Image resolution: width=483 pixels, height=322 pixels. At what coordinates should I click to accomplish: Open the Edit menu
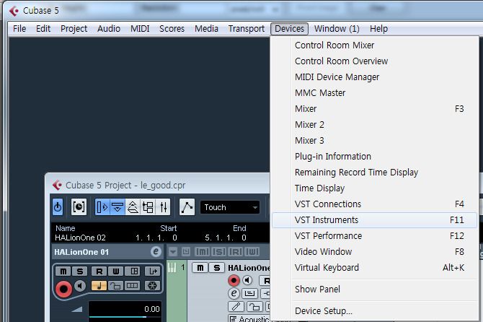(x=43, y=29)
